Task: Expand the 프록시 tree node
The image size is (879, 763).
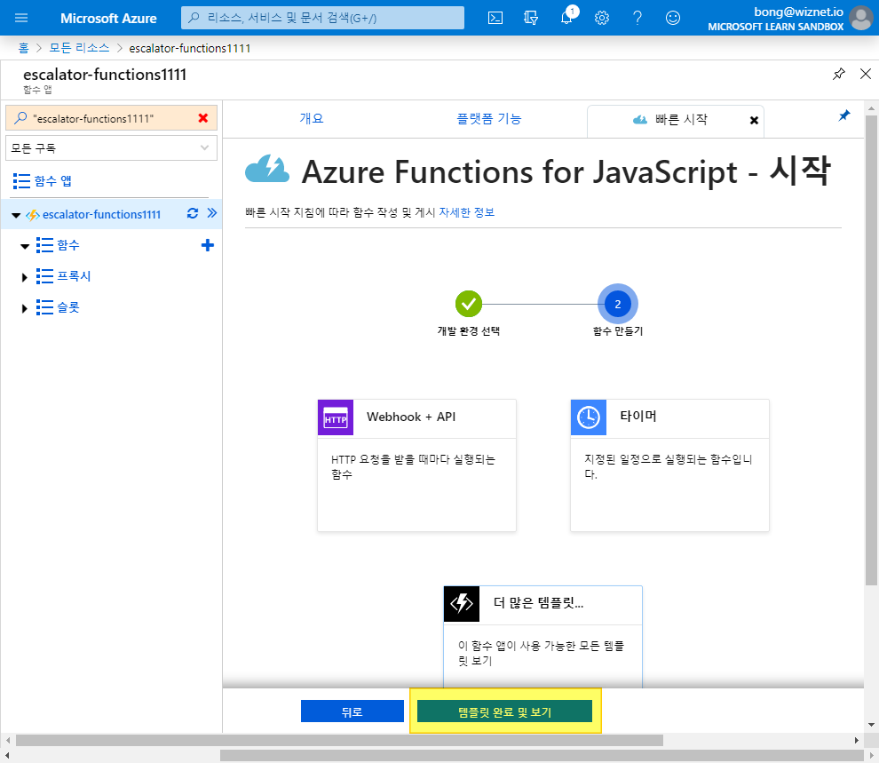Action: (x=24, y=277)
